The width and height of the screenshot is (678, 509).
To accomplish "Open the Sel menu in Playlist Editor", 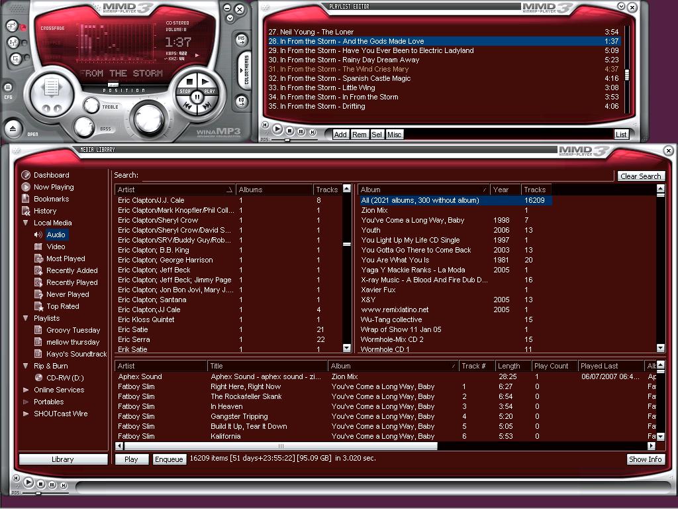I will coord(377,135).
